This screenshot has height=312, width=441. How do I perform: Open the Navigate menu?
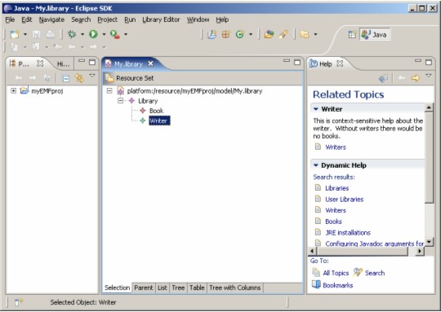point(51,20)
